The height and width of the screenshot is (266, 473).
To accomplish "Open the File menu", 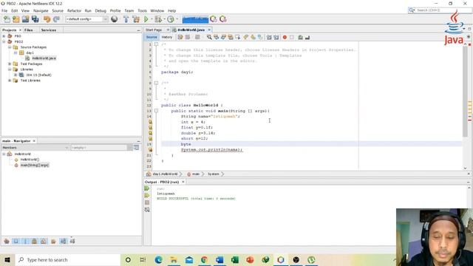I will pyautogui.click(x=4, y=10).
